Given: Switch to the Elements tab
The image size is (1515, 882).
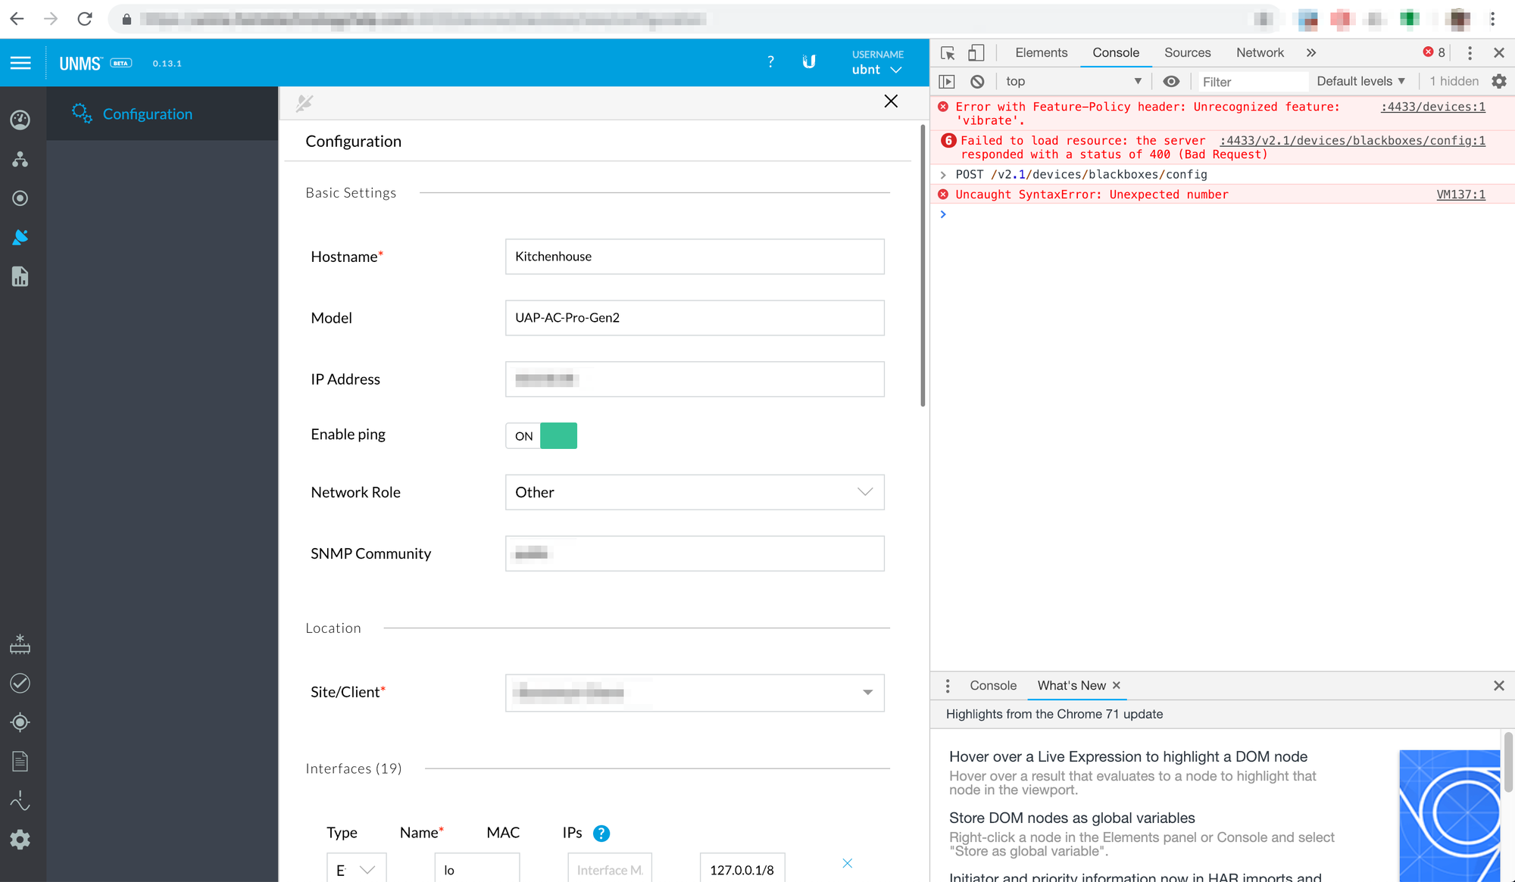Looking at the screenshot, I should point(1041,53).
